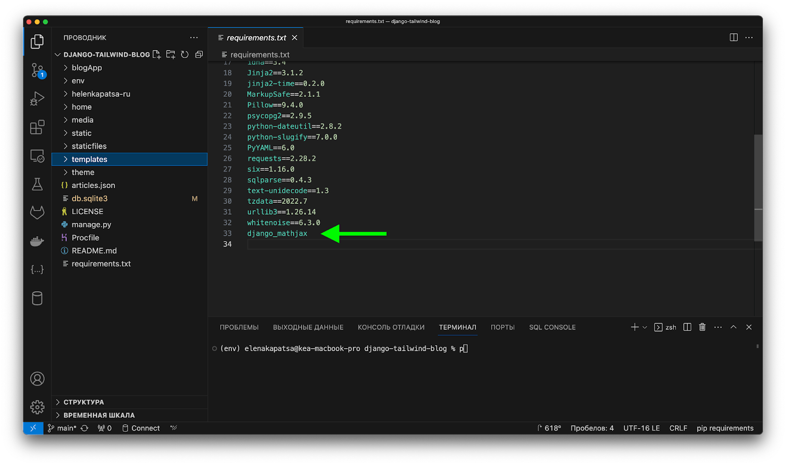Open Remote Explorer view icon
The image size is (786, 465).
37,156
